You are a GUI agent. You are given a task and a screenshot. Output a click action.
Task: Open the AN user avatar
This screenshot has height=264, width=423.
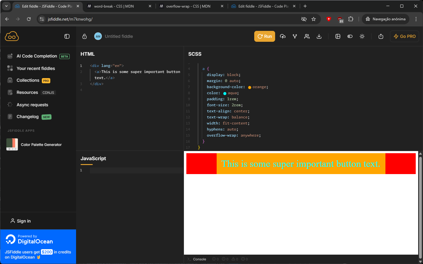pos(98,36)
